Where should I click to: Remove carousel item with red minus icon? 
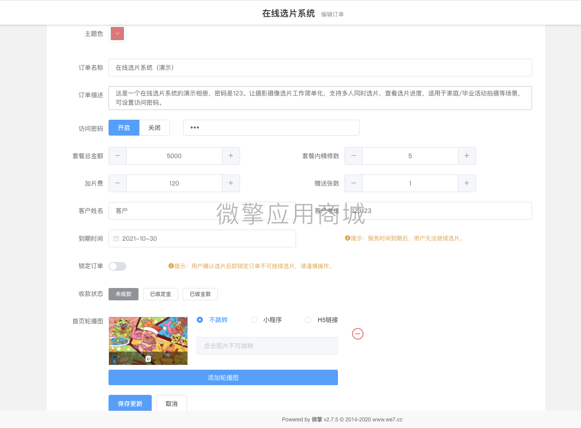[x=358, y=334]
